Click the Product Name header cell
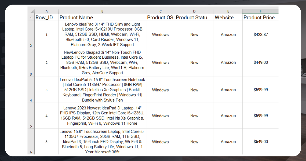The image size is (306, 161). tap(102, 18)
